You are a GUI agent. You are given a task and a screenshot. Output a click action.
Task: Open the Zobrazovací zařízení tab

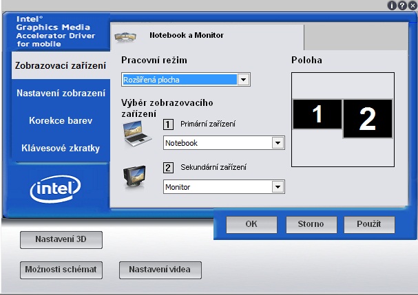click(61, 65)
